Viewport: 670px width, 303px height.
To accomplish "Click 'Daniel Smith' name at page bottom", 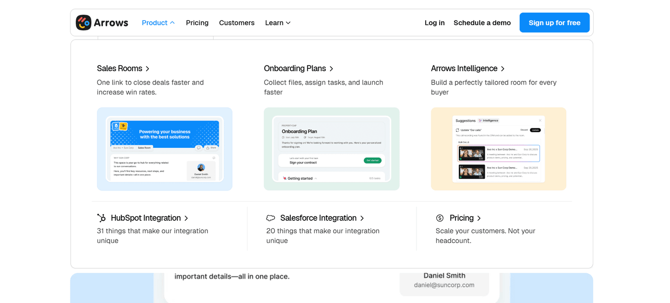I will point(444,276).
